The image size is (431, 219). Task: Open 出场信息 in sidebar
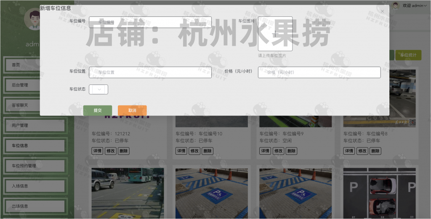click(35, 206)
